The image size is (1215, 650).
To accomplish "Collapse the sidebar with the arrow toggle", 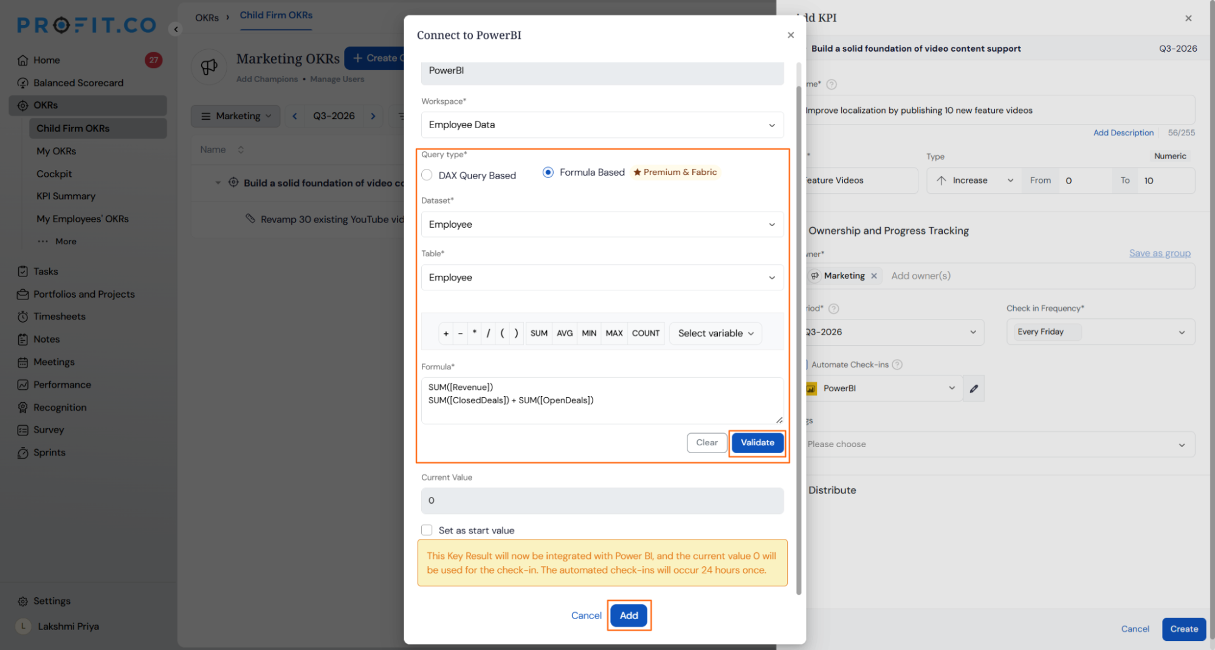I will (x=176, y=29).
